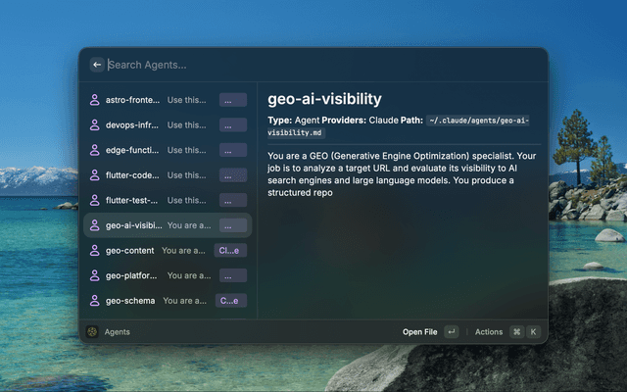The width and height of the screenshot is (627, 392).
Task: Click the K key badge
Action: [533, 331]
